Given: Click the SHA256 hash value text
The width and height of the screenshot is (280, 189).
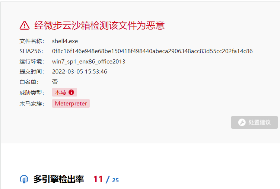Looking at the screenshot, I should tap(152, 51).
